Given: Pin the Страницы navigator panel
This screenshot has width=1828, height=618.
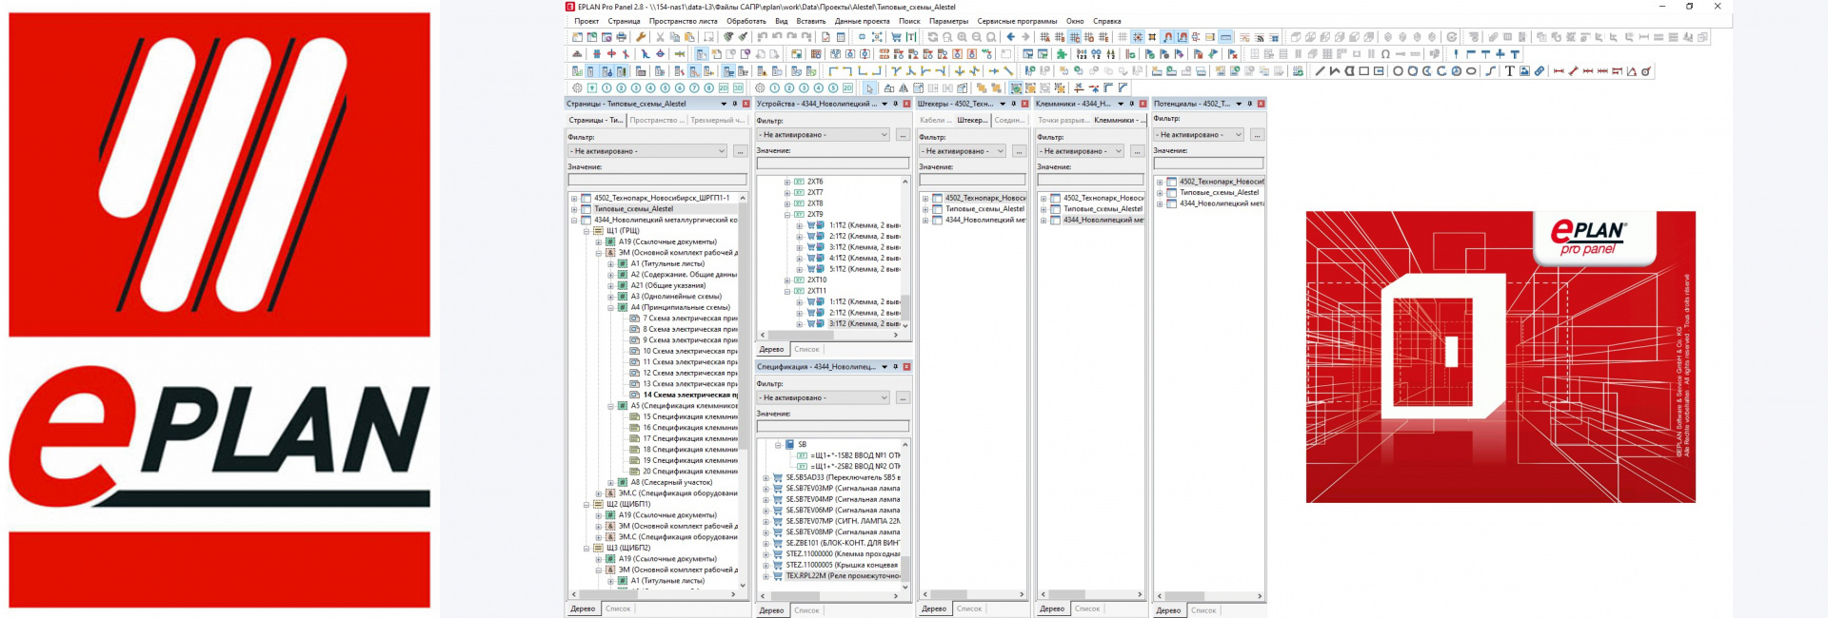Looking at the screenshot, I should point(734,104).
